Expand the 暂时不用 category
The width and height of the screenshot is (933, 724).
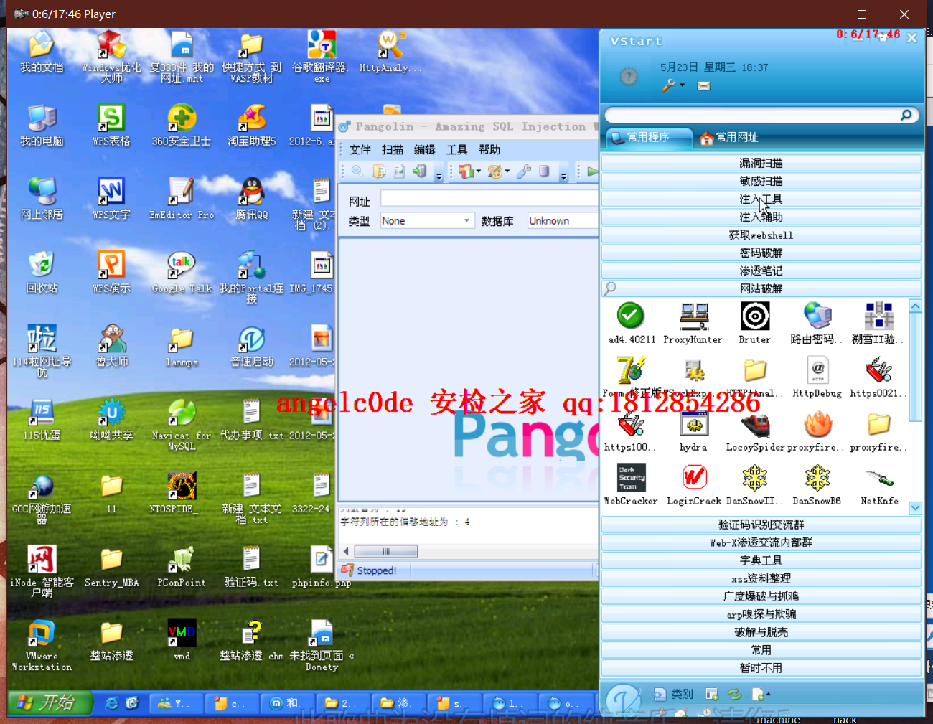(761, 668)
